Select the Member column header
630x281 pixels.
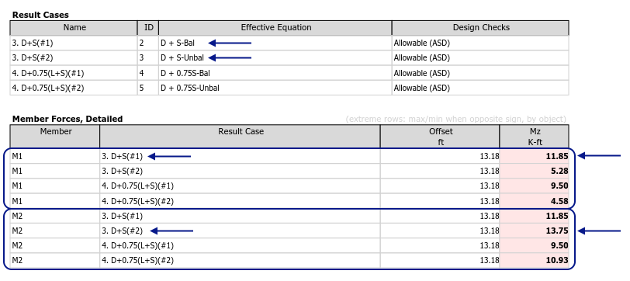click(x=55, y=137)
